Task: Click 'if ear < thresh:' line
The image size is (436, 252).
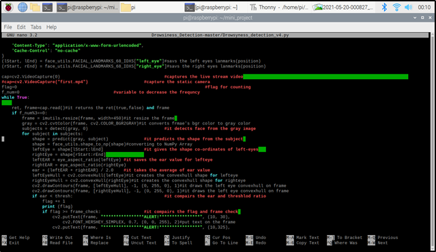Action: 53,196
